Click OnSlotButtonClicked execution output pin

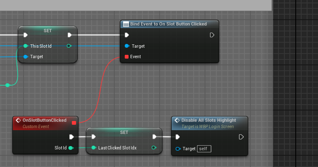point(71,137)
